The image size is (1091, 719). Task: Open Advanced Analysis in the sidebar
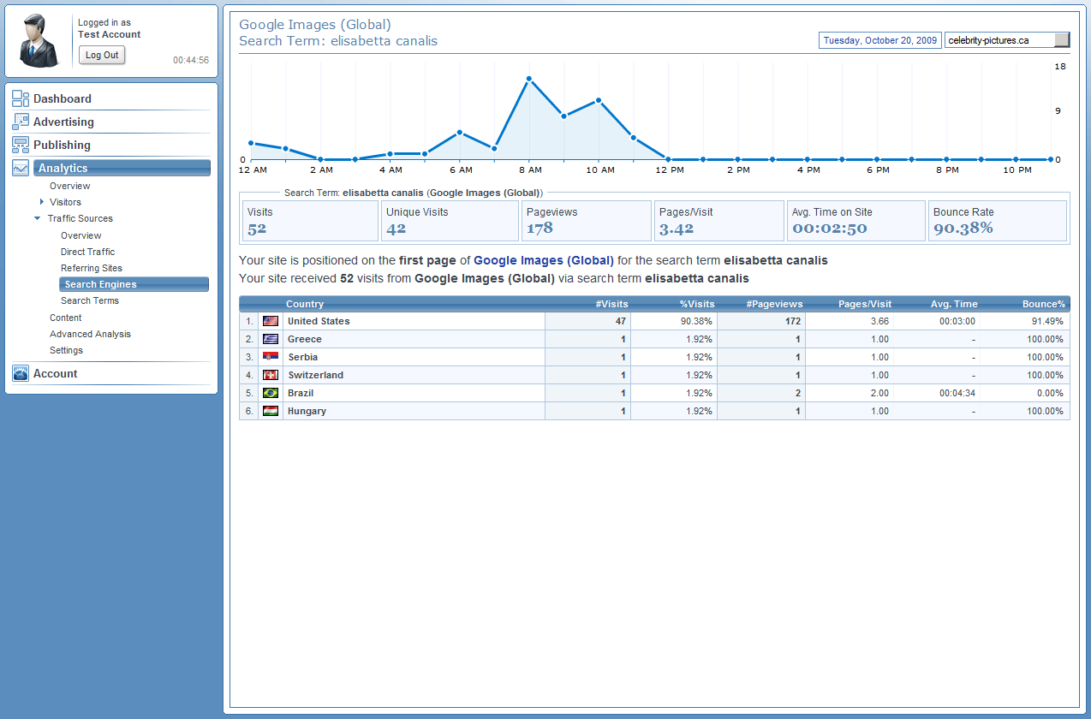pyautogui.click(x=90, y=334)
